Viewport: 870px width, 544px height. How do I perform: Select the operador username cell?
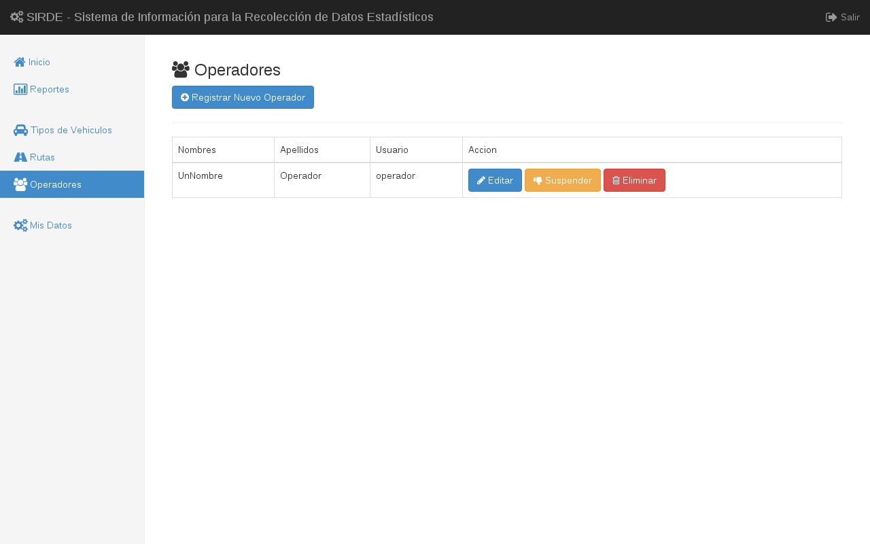click(x=416, y=180)
